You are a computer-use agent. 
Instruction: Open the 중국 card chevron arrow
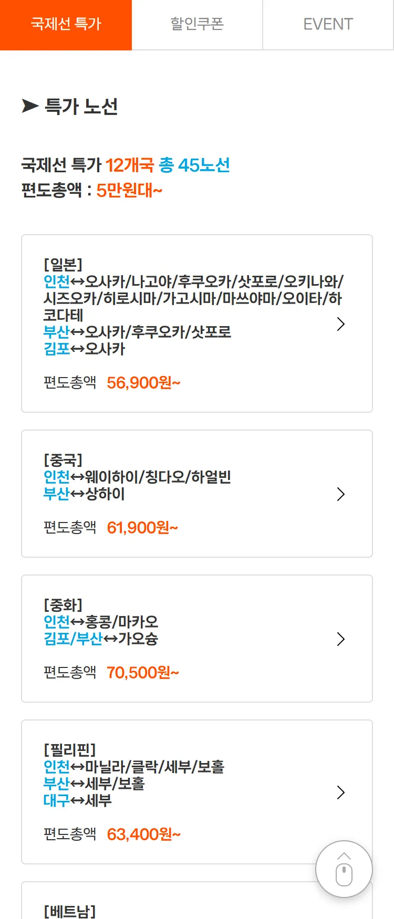coord(340,494)
